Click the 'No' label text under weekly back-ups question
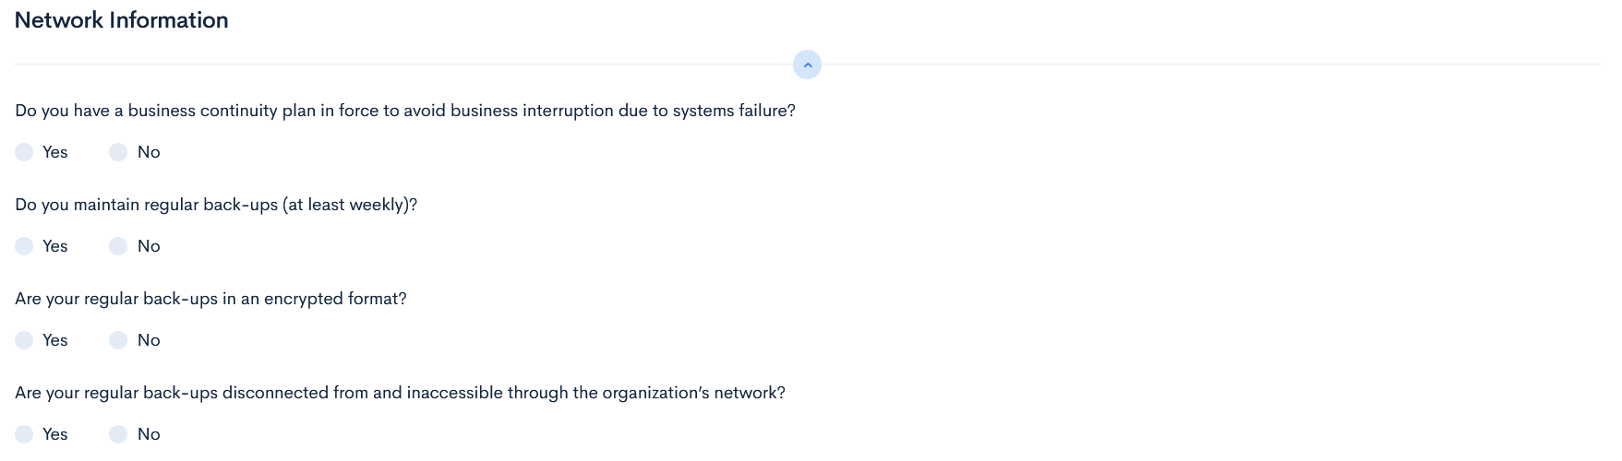Viewport: 1622px width, 461px height. (x=149, y=246)
